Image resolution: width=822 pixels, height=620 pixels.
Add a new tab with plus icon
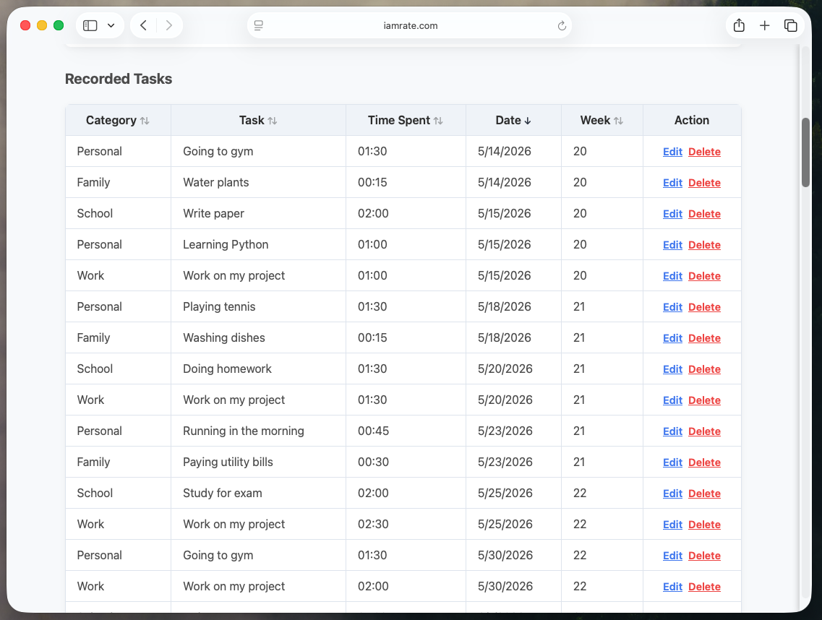coord(764,25)
